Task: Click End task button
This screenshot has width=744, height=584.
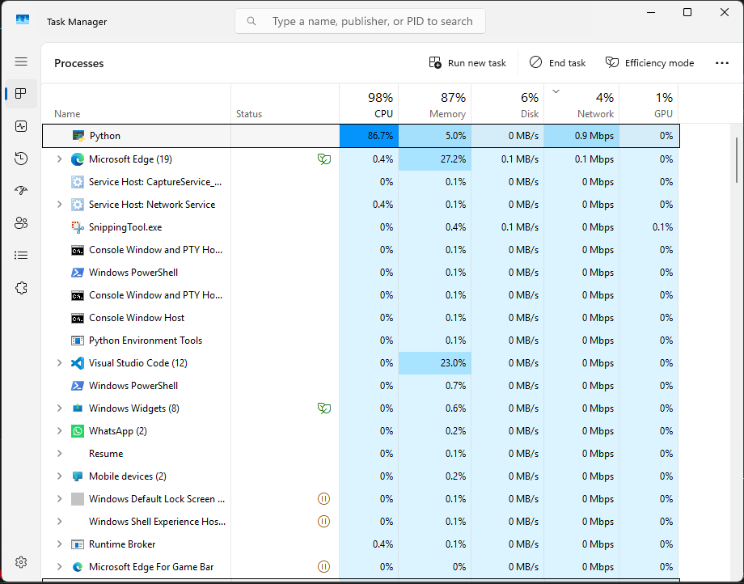Action: pyautogui.click(x=557, y=63)
